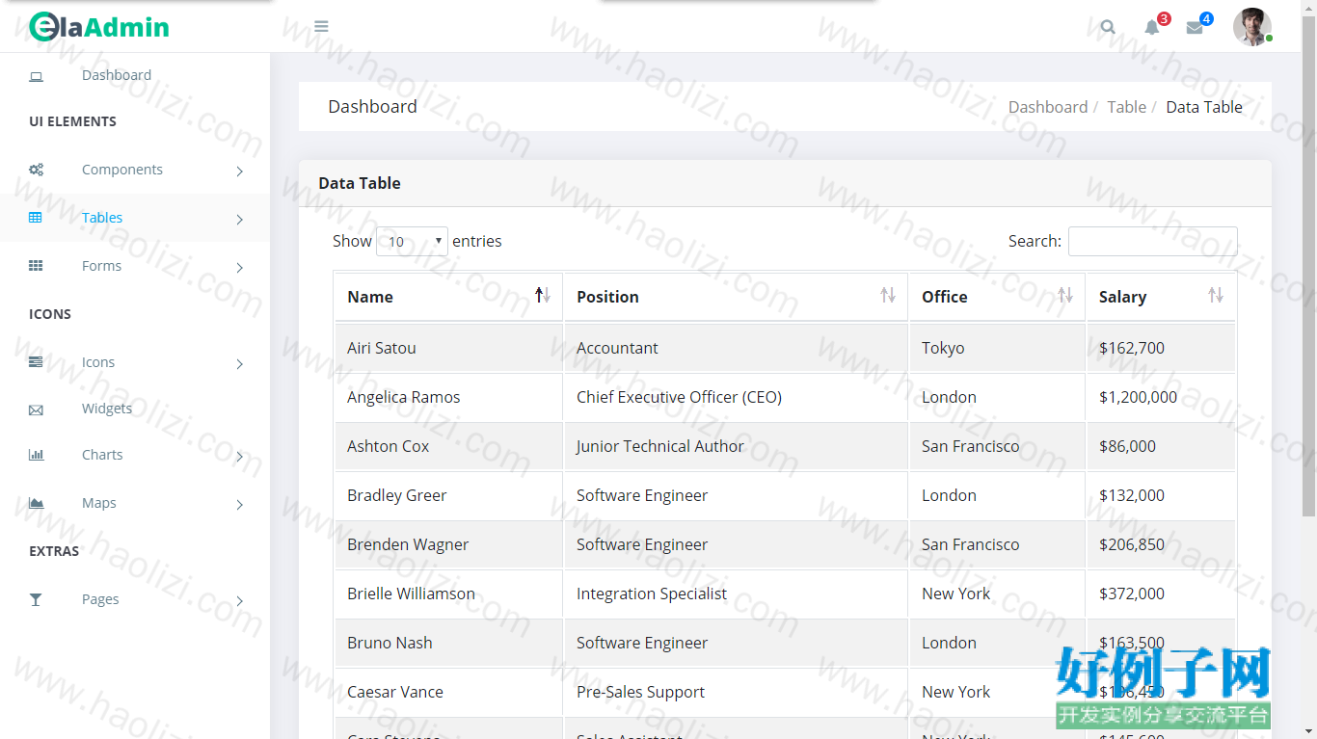Click the Components gears icon
Viewport: 1317px width, 739px height.
pos(36,170)
